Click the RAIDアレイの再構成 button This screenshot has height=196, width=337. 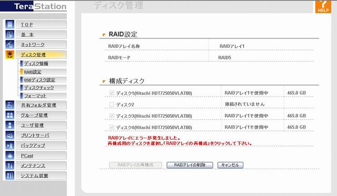[136, 165]
